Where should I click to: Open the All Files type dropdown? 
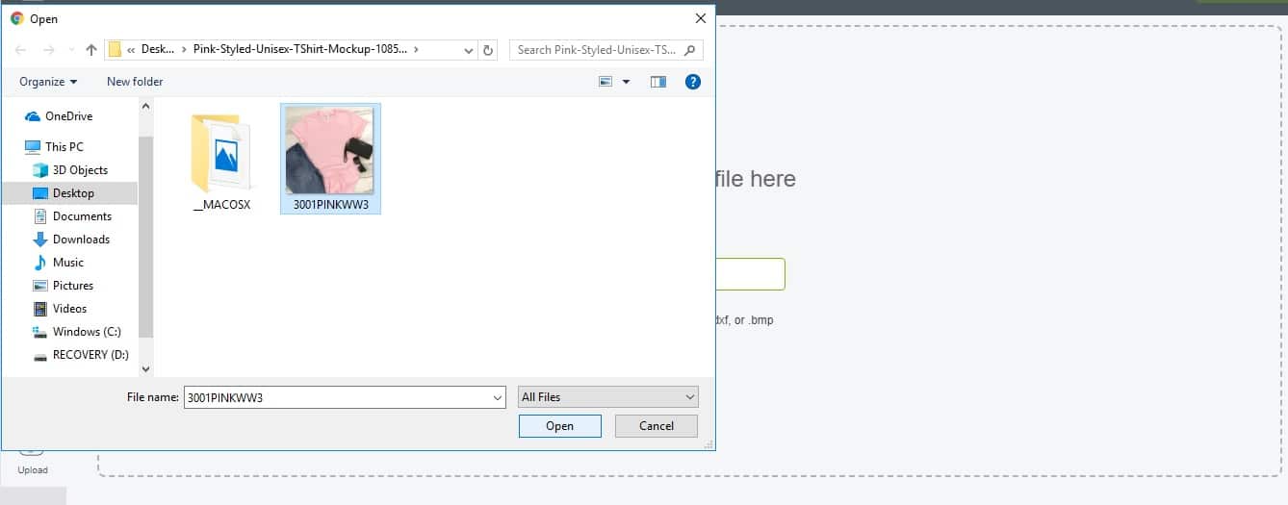pyautogui.click(x=608, y=397)
